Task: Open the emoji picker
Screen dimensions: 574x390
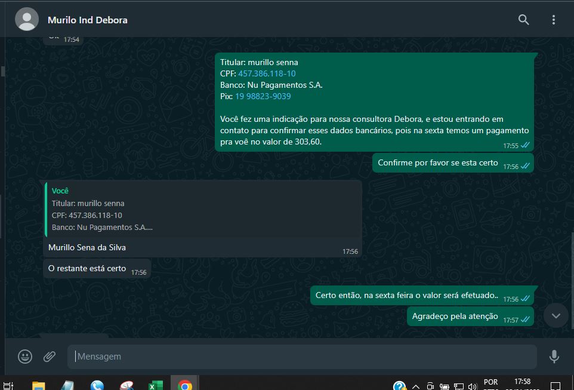Action: [x=25, y=357]
